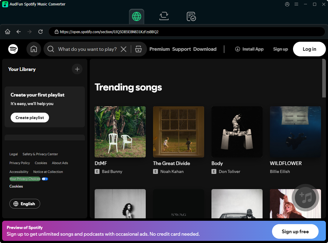Click the Premium link

click(x=159, y=49)
